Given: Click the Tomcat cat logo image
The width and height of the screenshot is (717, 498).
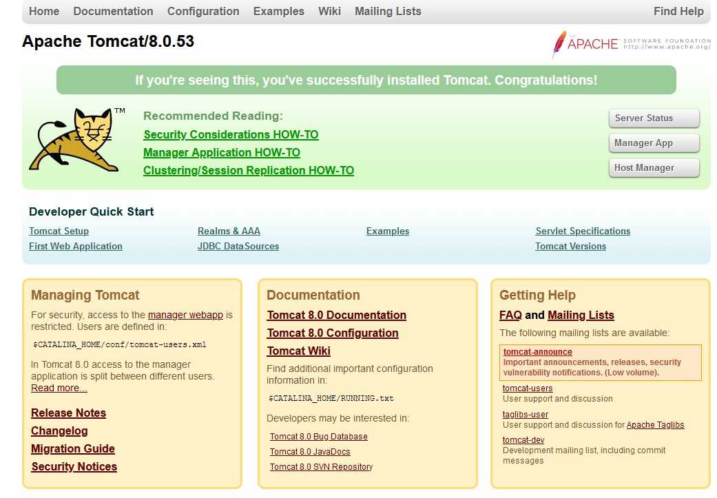Looking at the screenshot, I should 76,140.
